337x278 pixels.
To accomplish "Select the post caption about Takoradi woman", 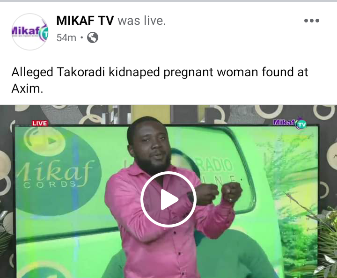I will 160,80.
